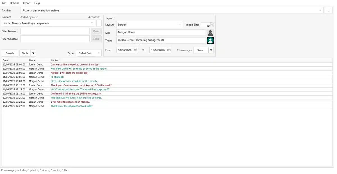
Task: Click the Me name field Morgan Demo
Action: point(161,32)
